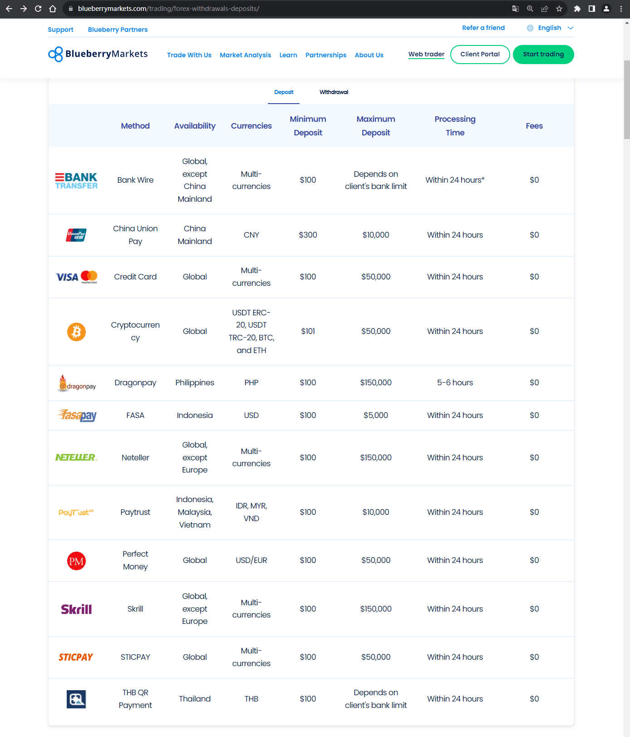
Task: Bookmark this page with star icon
Action: pyautogui.click(x=559, y=9)
